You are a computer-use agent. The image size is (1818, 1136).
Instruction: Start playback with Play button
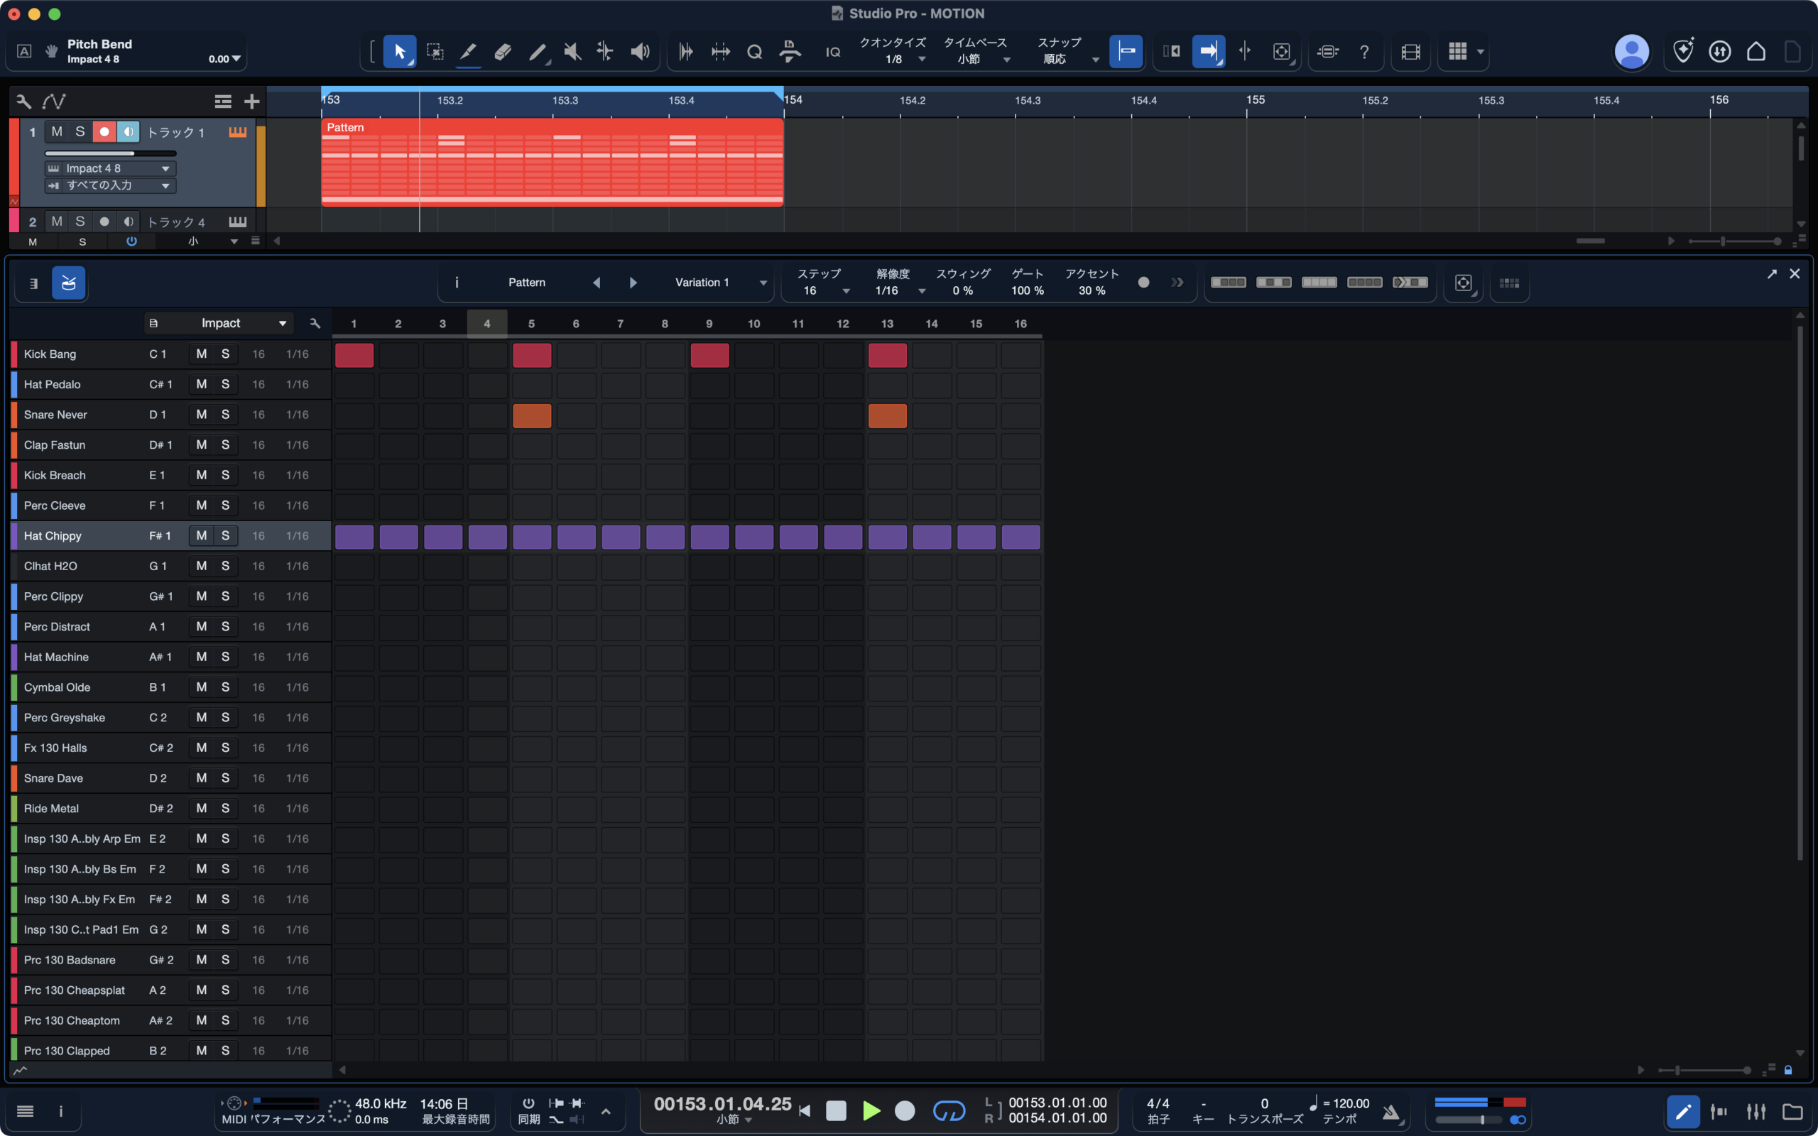871,1110
